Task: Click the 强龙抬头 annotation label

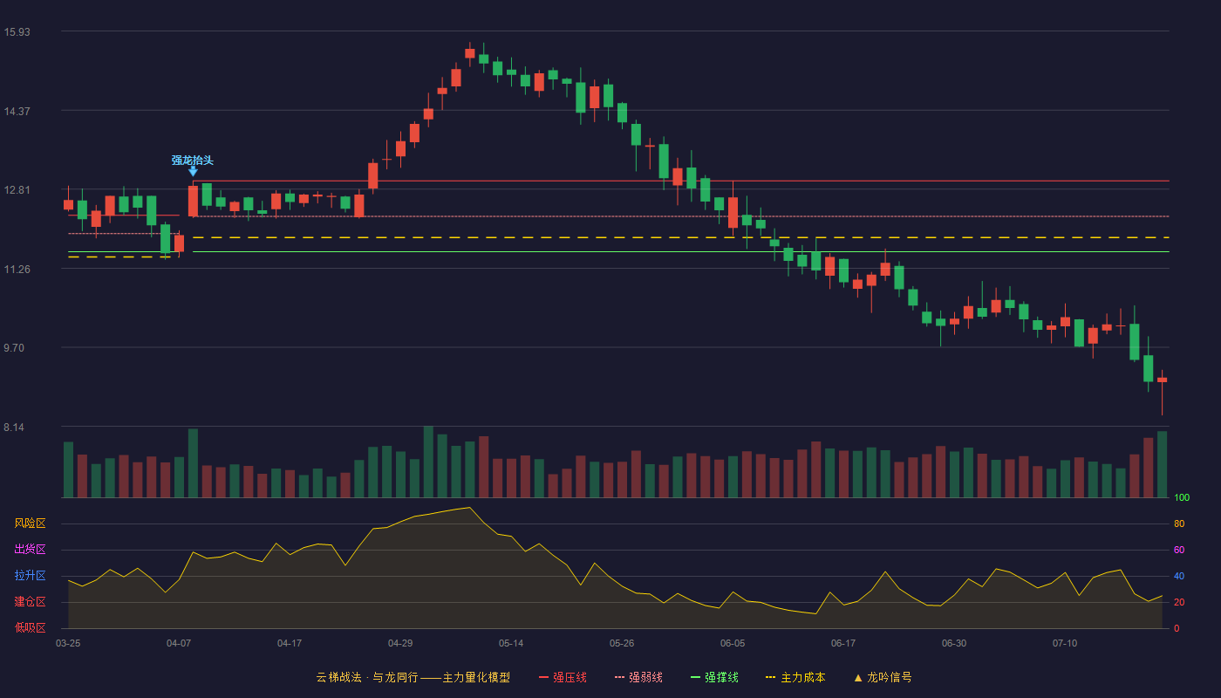Action: 193,161
